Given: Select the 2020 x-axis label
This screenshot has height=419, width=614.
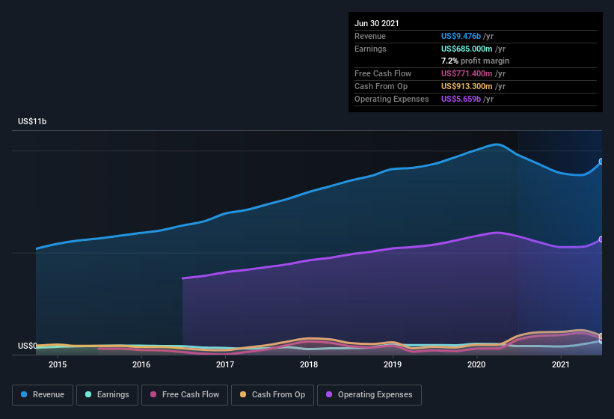Looking at the screenshot, I should tap(476, 364).
